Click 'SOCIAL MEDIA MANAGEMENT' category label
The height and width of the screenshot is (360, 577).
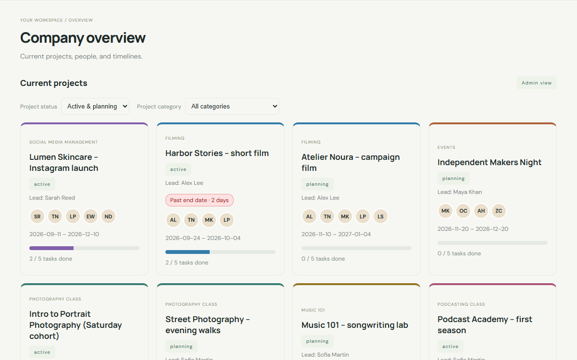click(63, 142)
